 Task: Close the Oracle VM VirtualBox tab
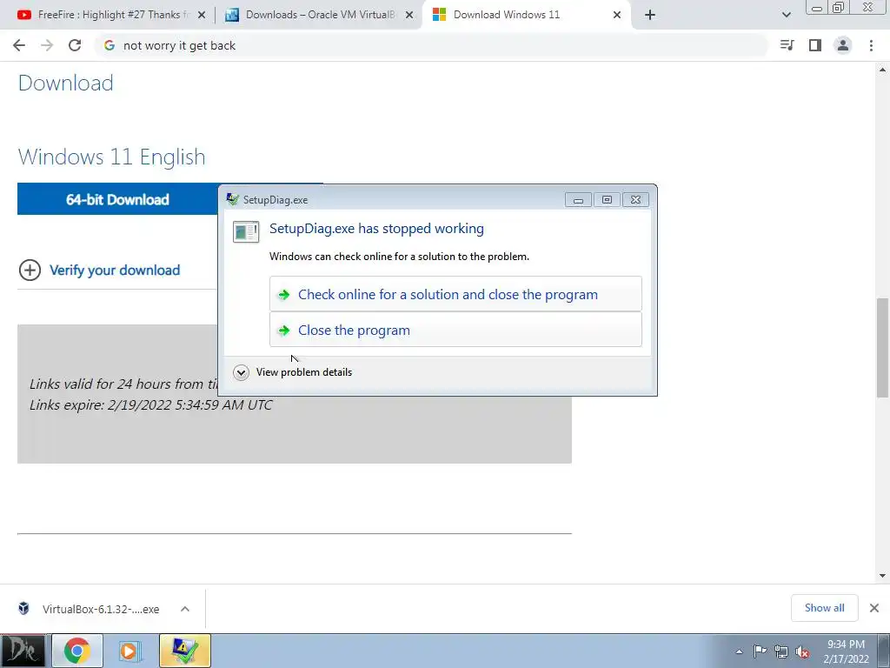[409, 15]
